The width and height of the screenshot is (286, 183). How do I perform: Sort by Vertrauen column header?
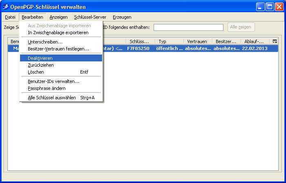pyautogui.click(x=198, y=41)
